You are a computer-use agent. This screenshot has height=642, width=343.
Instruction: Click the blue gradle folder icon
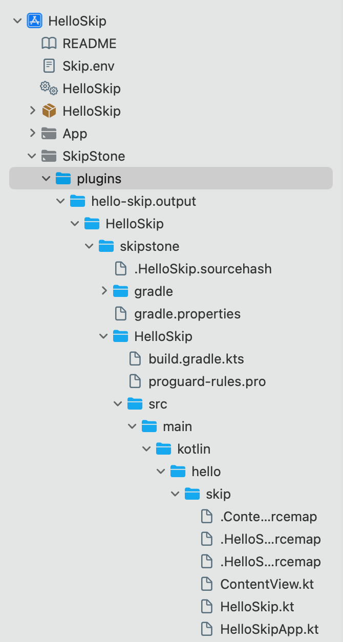coord(121,291)
